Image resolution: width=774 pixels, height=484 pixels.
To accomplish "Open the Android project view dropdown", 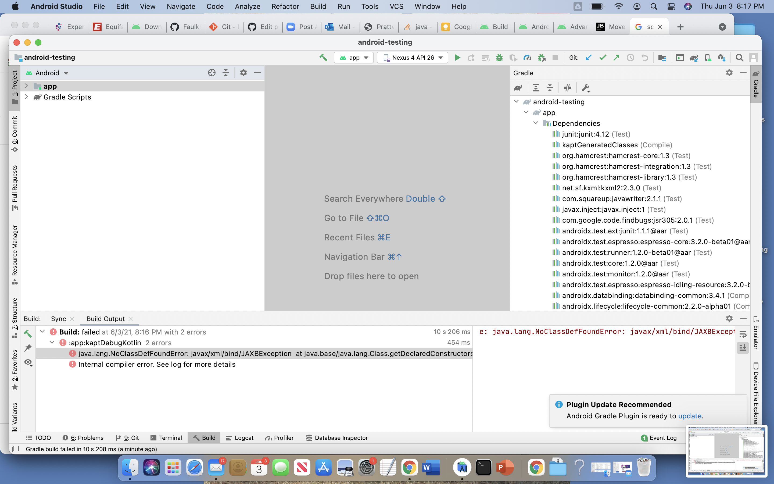I will 47,73.
